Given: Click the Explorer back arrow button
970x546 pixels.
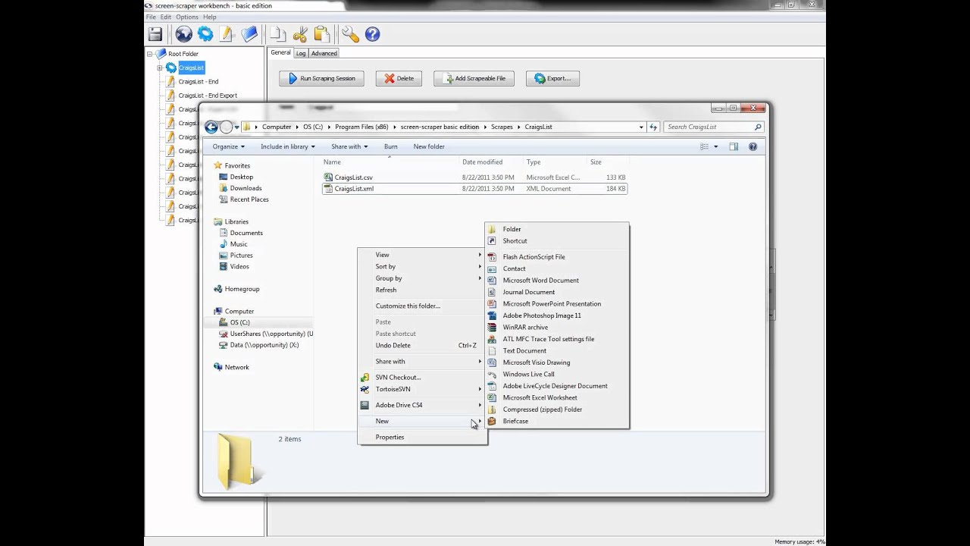Looking at the screenshot, I should [x=211, y=127].
